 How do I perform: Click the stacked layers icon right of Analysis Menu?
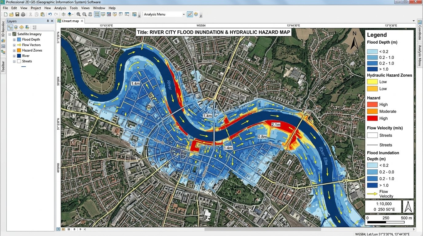pyautogui.click(x=196, y=14)
